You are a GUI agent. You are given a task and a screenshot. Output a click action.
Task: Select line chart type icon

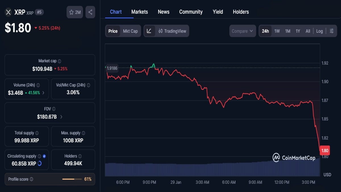[149, 31]
